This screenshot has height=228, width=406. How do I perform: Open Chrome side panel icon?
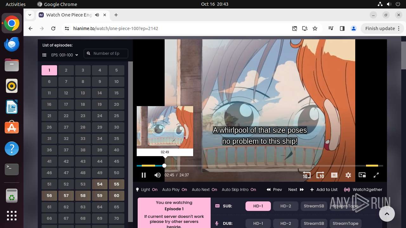342,28
